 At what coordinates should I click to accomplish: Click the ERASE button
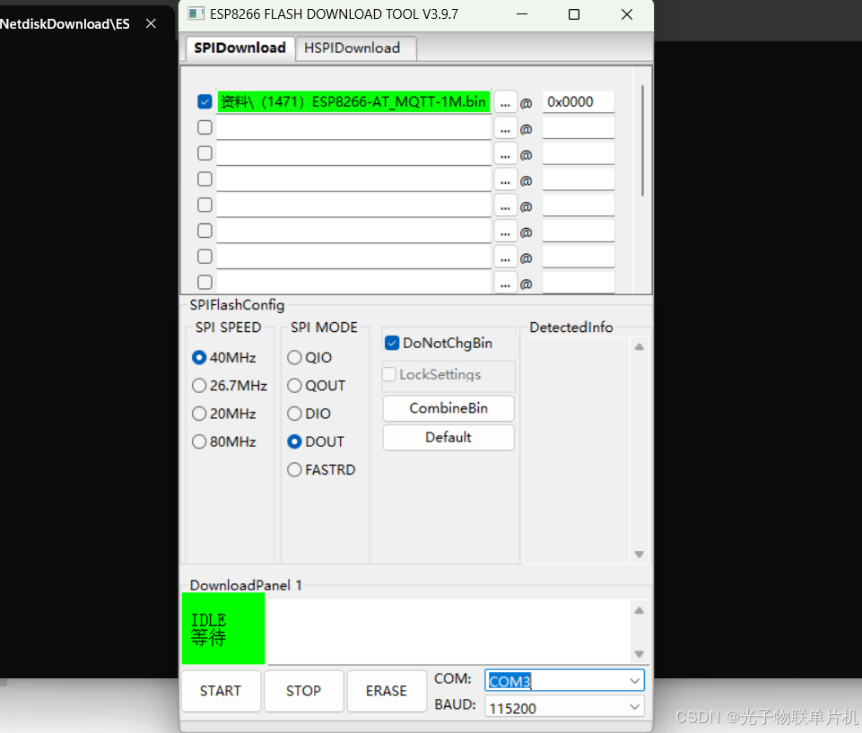[x=387, y=691]
